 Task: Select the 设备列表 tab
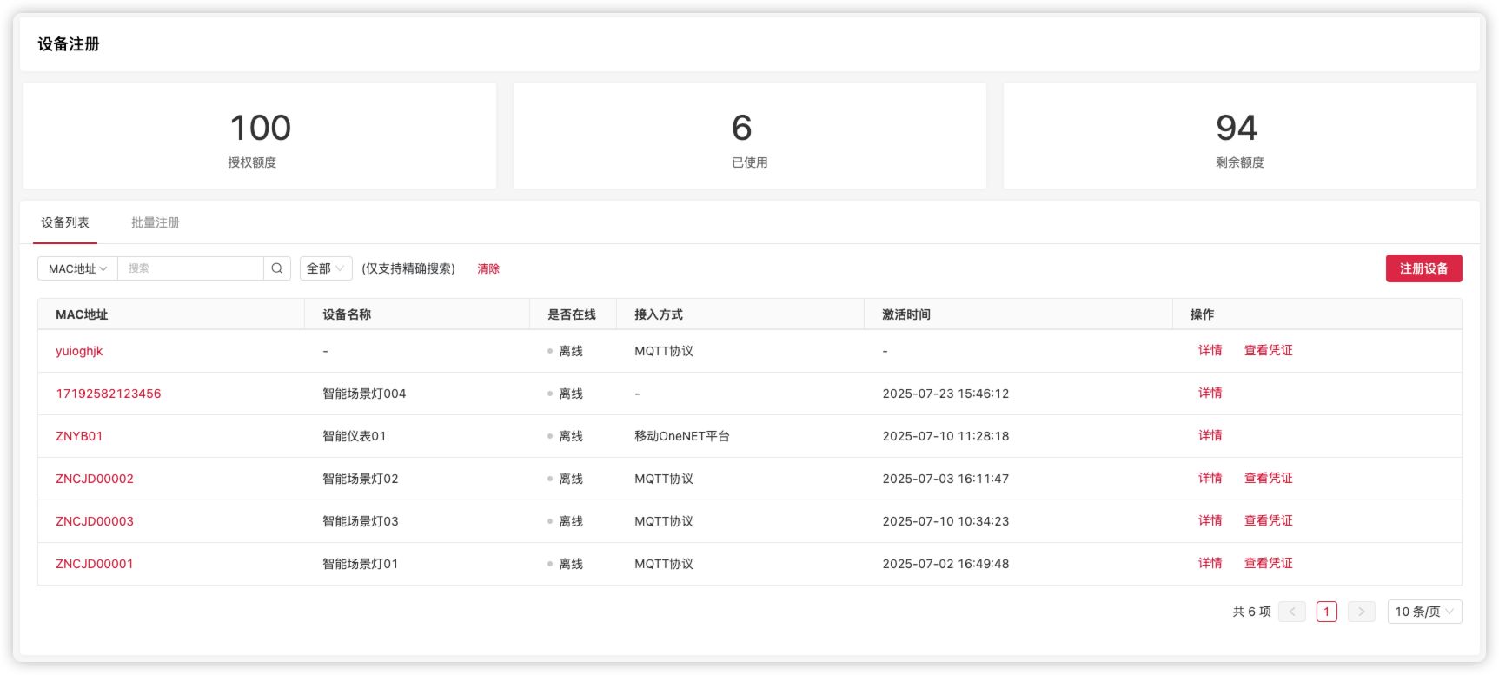click(65, 222)
